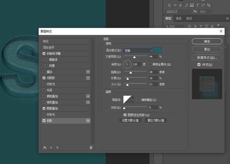Expand the 等高线 contour picker arrow
Image resolution: width=230 pixels, height=164 pixels.
[133, 100]
